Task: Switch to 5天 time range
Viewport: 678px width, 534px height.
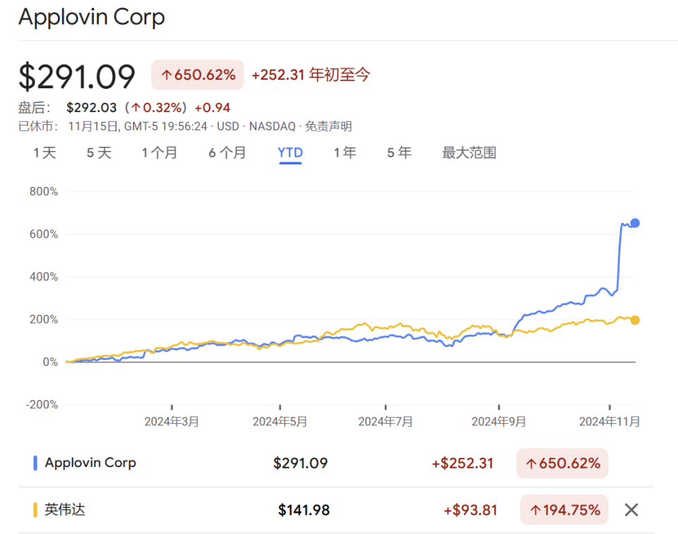Action: tap(98, 152)
